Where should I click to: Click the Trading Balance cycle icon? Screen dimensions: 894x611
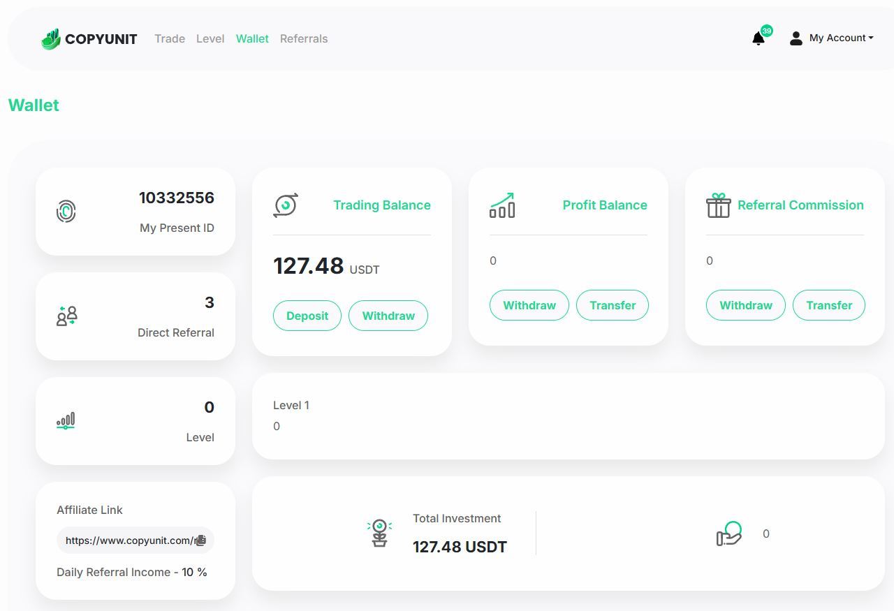[x=285, y=205]
